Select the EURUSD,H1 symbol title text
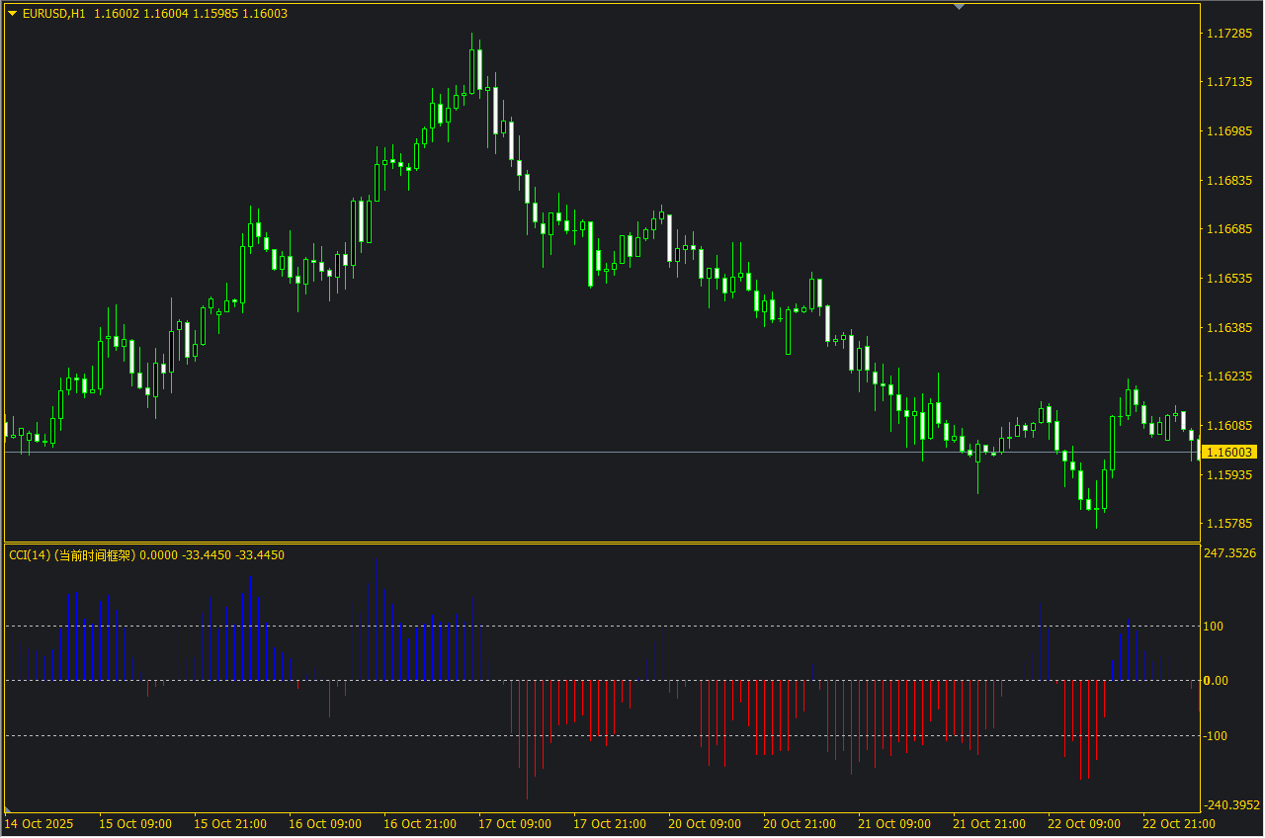 click(x=54, y=14)
